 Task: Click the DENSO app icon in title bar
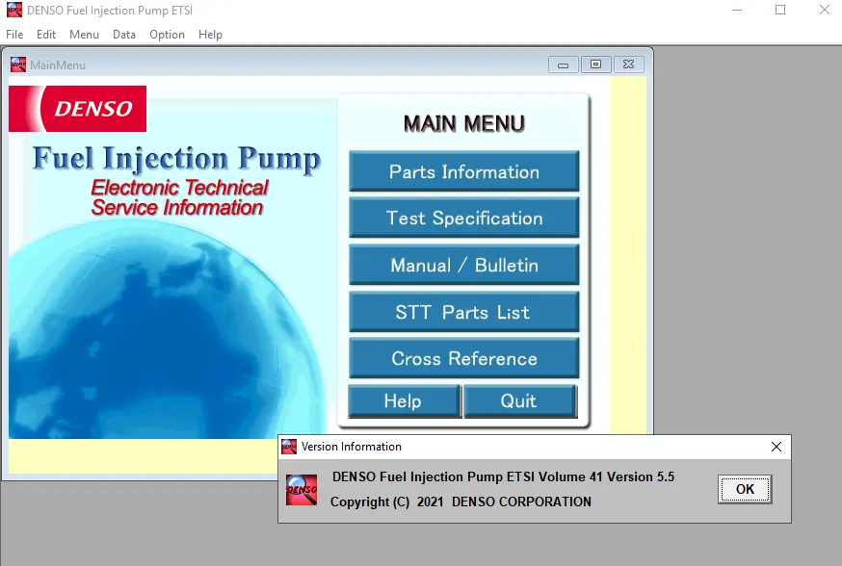pyautogui.click(x=13, y=11)
